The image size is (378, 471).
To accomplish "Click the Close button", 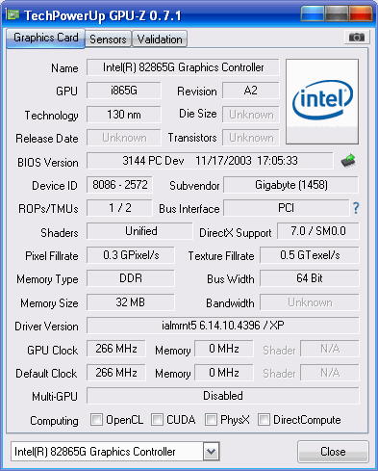I will (x=333, y=452).
